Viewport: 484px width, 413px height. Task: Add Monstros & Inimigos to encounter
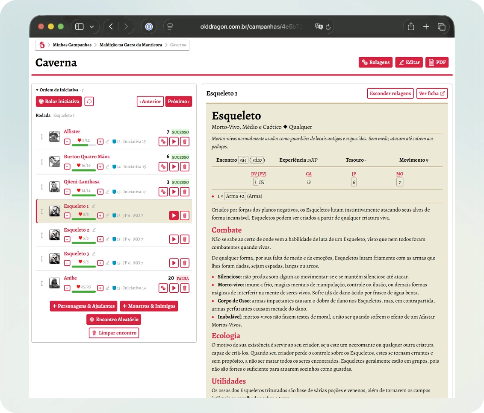(149, 306)
